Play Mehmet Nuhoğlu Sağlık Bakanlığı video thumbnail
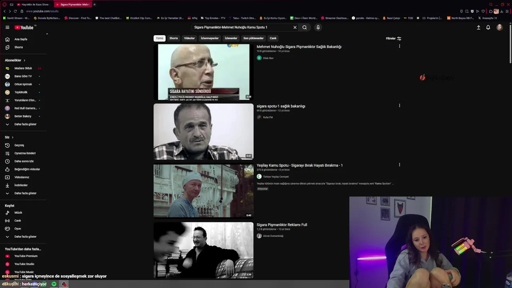 (x=204, y=72)
